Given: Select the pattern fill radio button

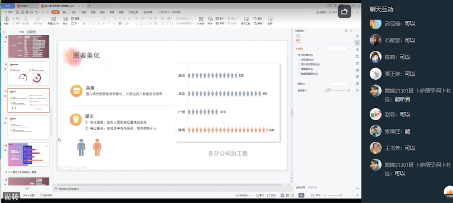Looking at the screenshot, I should (299, 69).
